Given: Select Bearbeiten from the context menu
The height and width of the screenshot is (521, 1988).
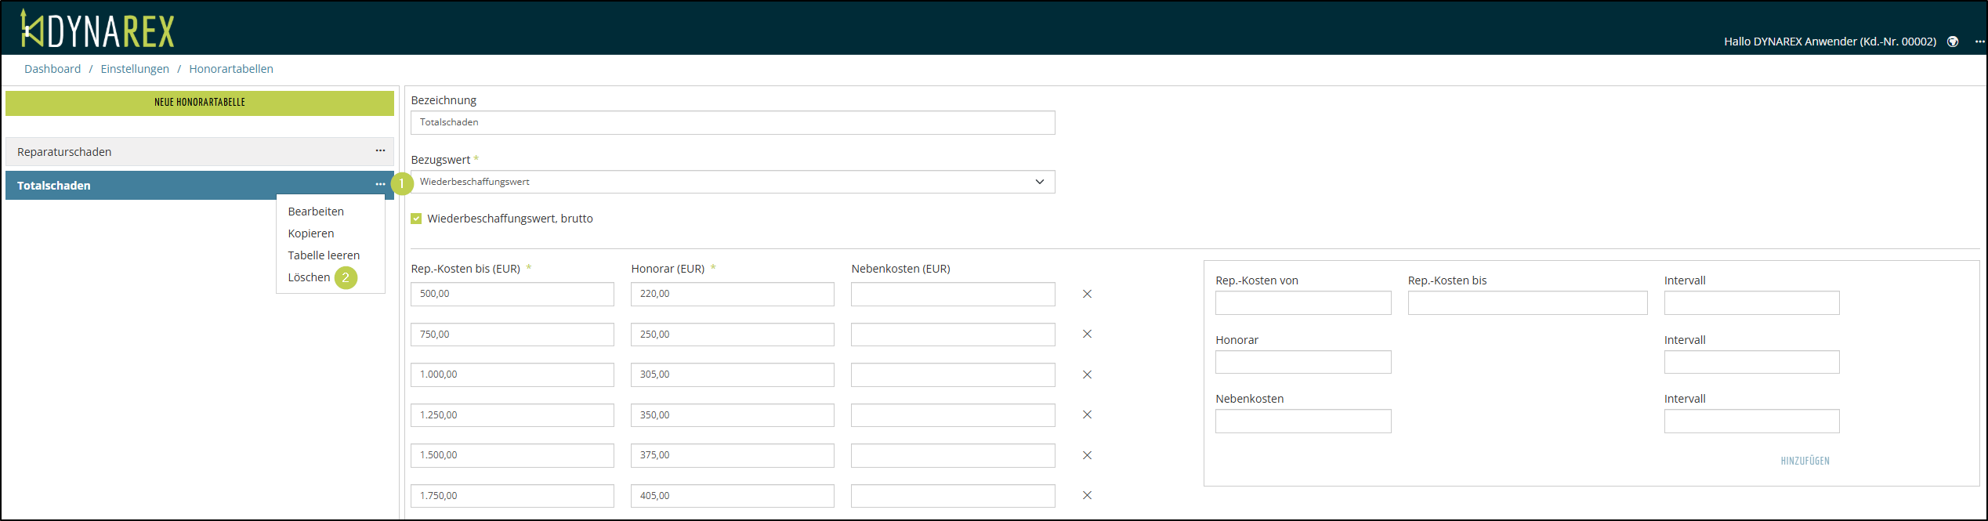Looking at the screenshot, I should (316, 212).
